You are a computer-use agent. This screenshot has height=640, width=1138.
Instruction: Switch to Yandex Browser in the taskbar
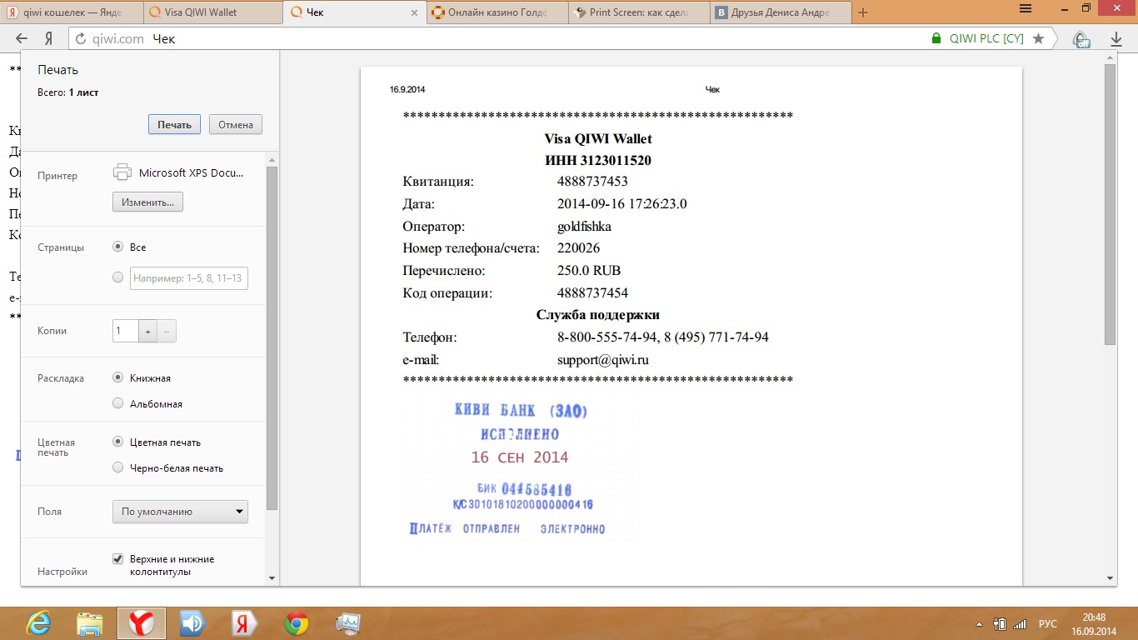[x=142, y=622]
